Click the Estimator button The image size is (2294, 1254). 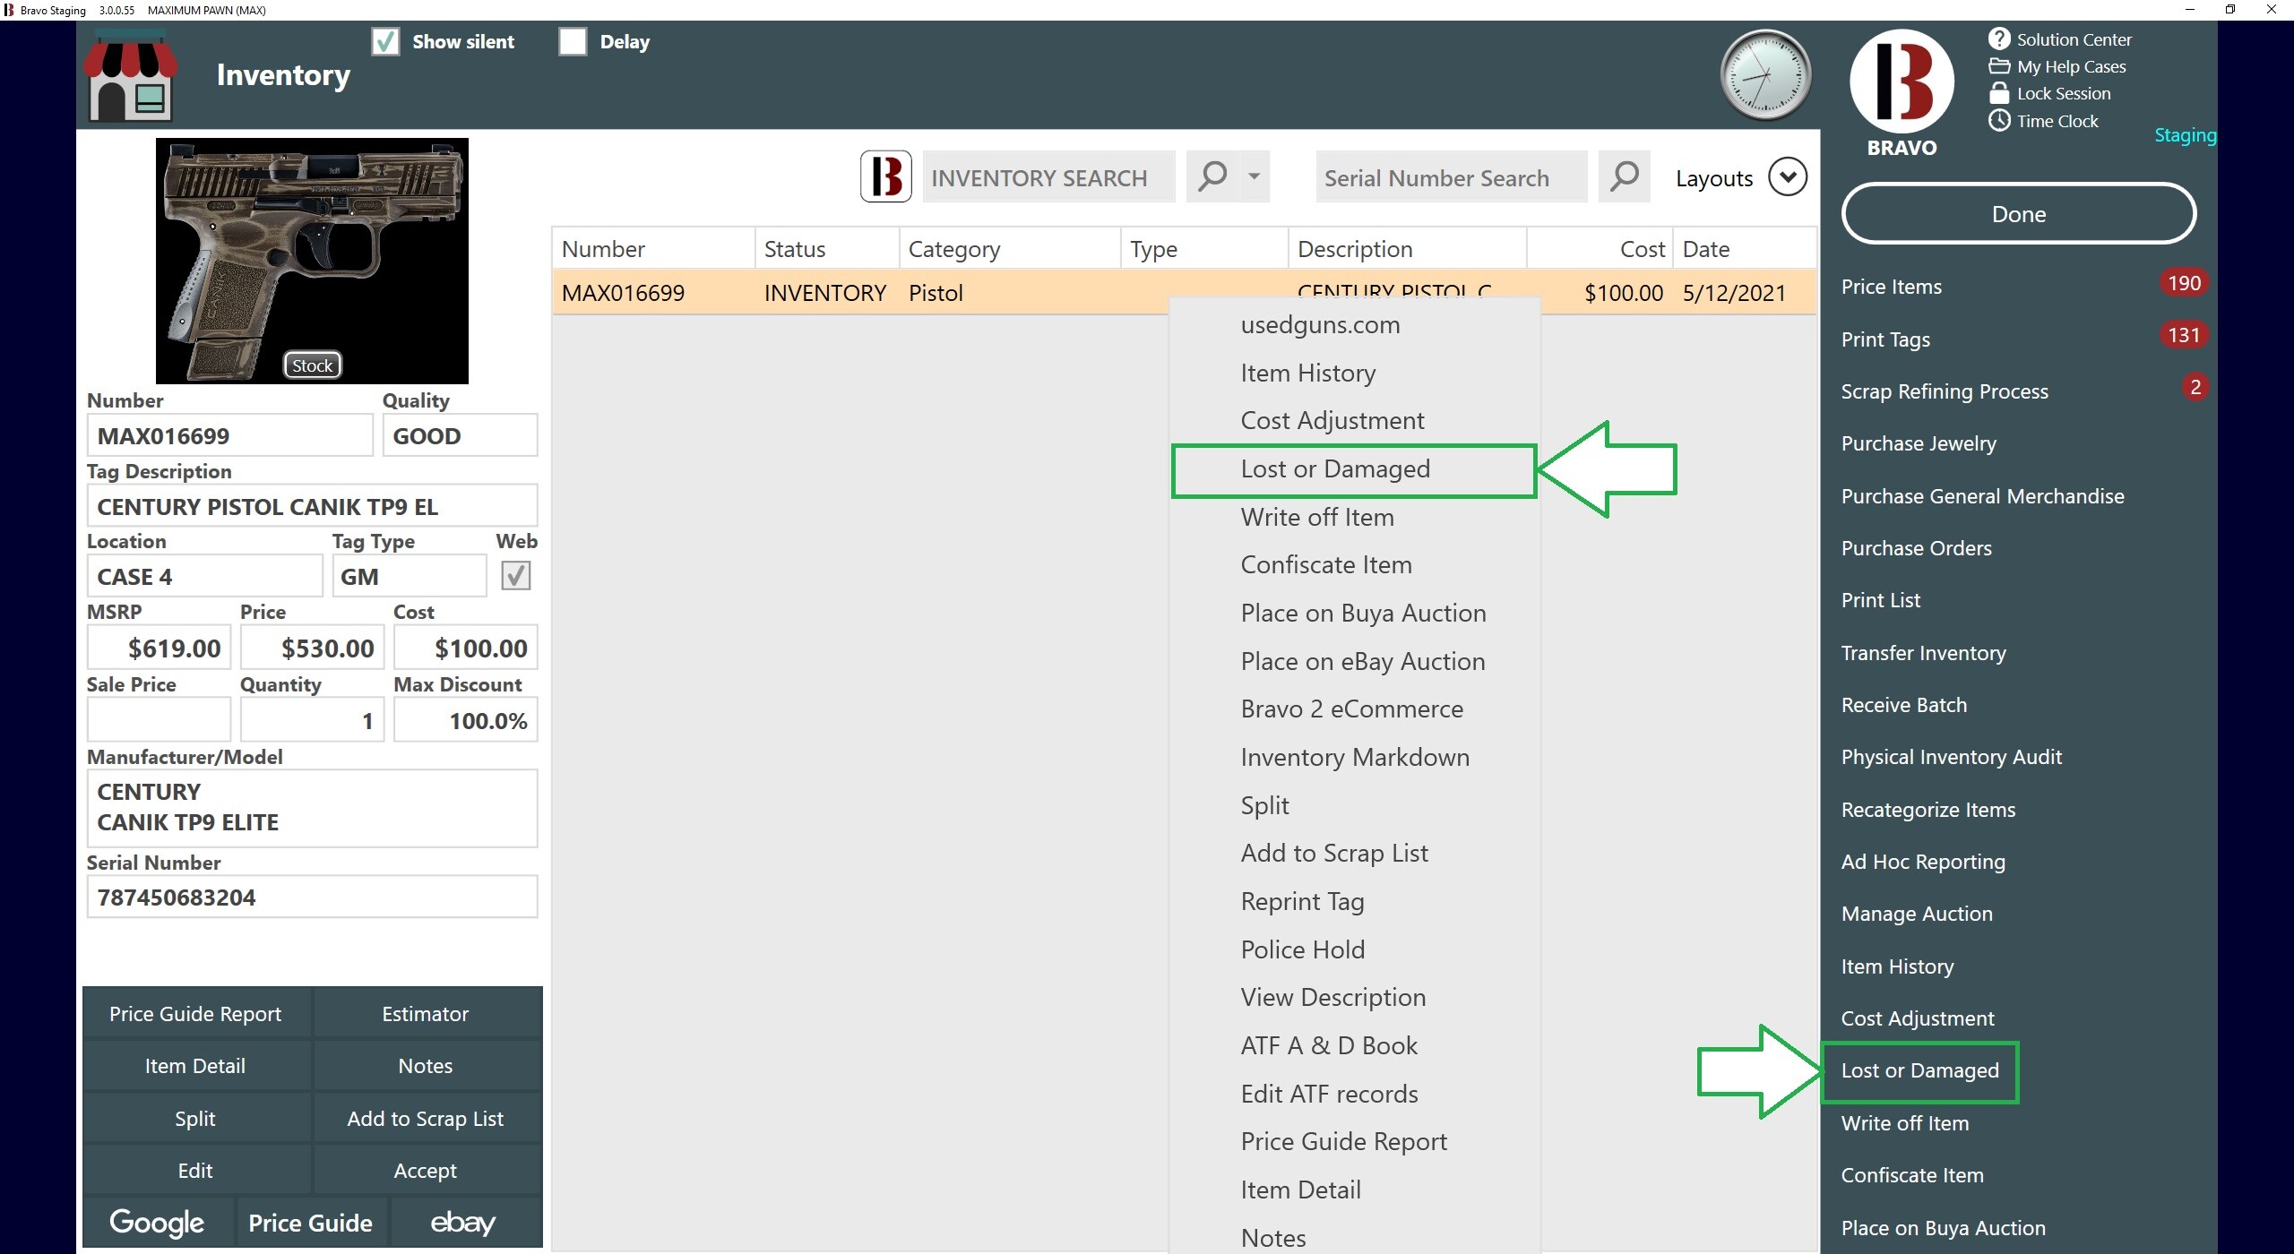(x=426, y=1013)
